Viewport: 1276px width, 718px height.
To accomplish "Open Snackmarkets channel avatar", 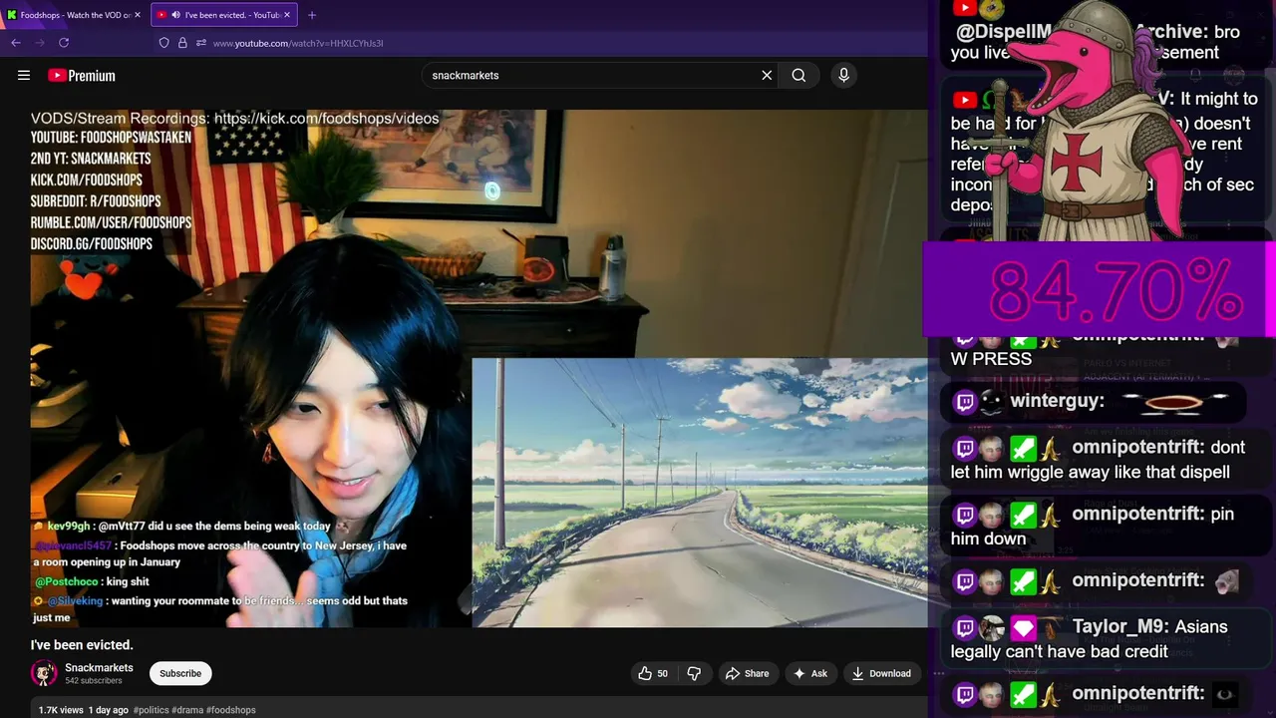I will tap(44, 673).
